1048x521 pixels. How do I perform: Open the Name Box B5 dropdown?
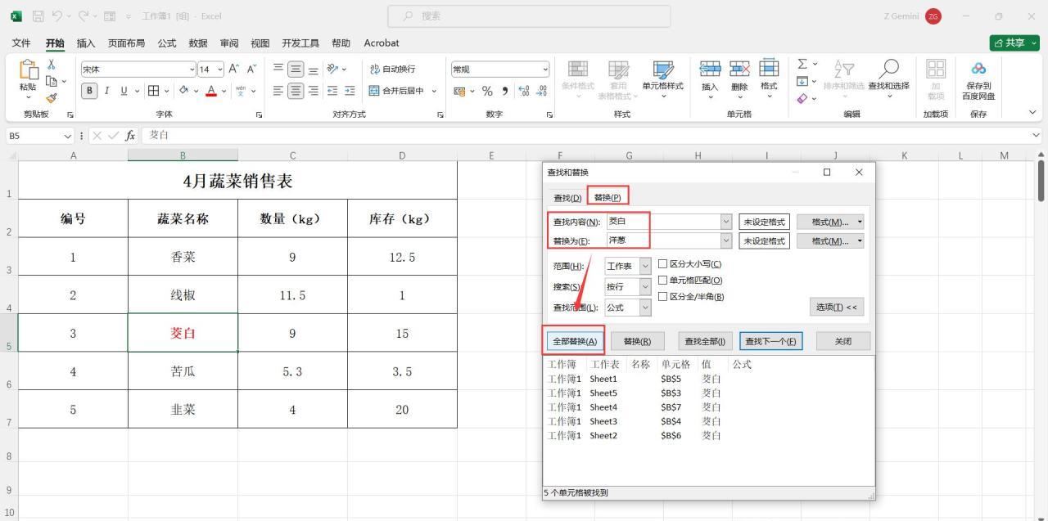(x=68, y=135)
